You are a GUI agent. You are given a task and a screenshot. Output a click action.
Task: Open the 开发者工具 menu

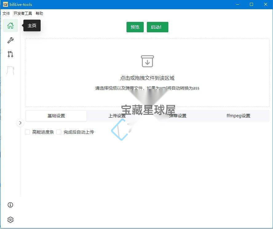pos(23,14)
